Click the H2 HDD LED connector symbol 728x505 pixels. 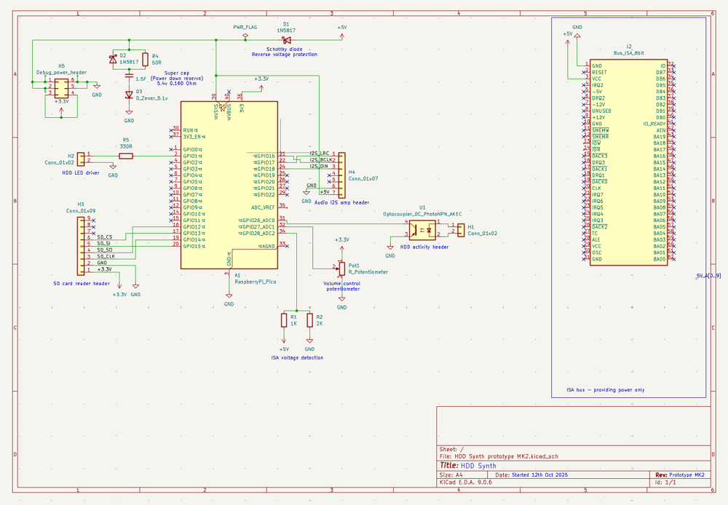coord(81,158)
